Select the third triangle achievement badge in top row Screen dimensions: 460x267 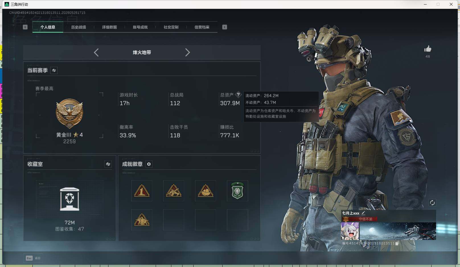pyautogui.click(x=206, y=191)
